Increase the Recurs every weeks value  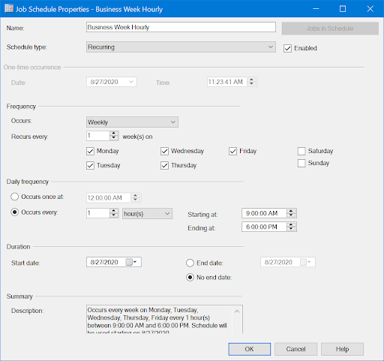pyautogui.click(x=114, y=134)
